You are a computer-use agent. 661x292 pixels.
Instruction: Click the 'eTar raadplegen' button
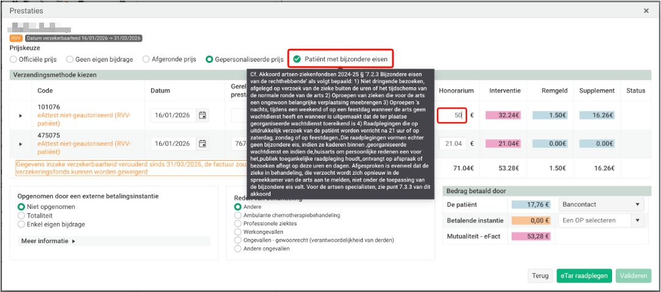(x=584, y=276)
